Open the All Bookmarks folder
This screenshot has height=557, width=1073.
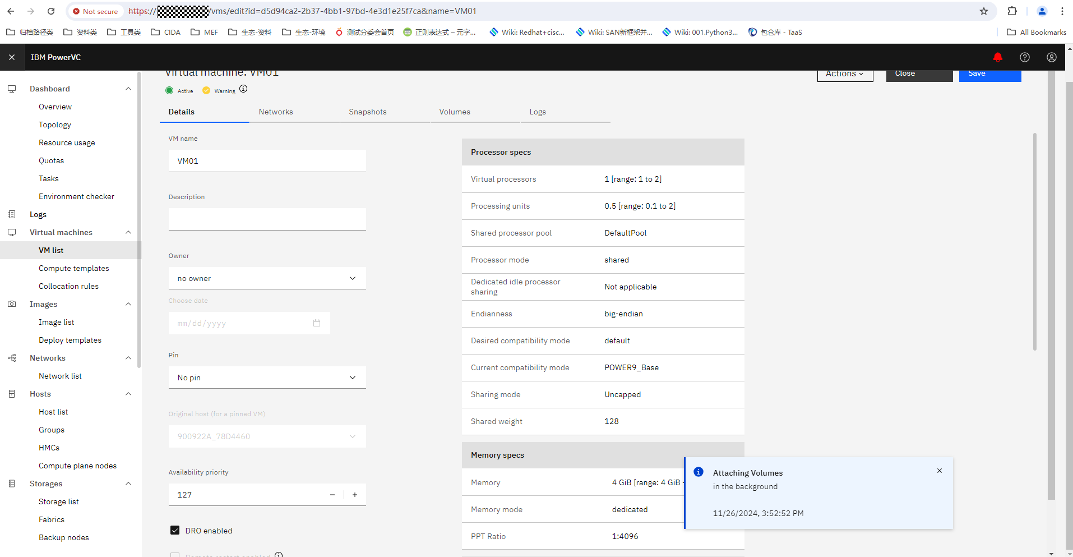(1037, 32)
